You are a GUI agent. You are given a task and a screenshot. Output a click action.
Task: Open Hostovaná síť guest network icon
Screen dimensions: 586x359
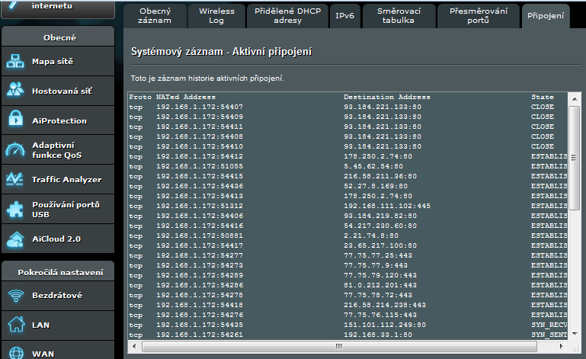click(16, 91)
